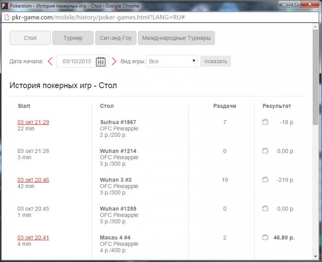Click the Wuhan 3 #3 table name
322x262 pixels.
click(x=115, y=180)
